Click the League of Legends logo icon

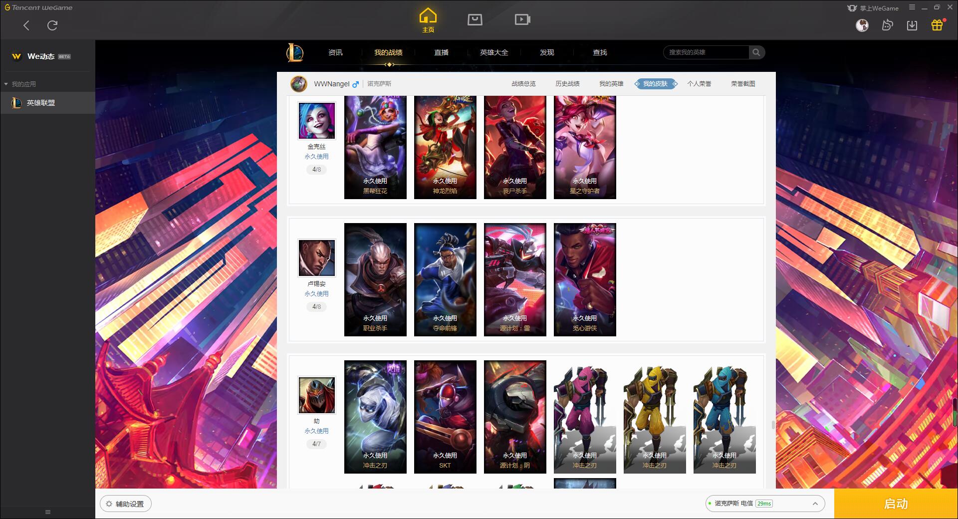[295, 52]
